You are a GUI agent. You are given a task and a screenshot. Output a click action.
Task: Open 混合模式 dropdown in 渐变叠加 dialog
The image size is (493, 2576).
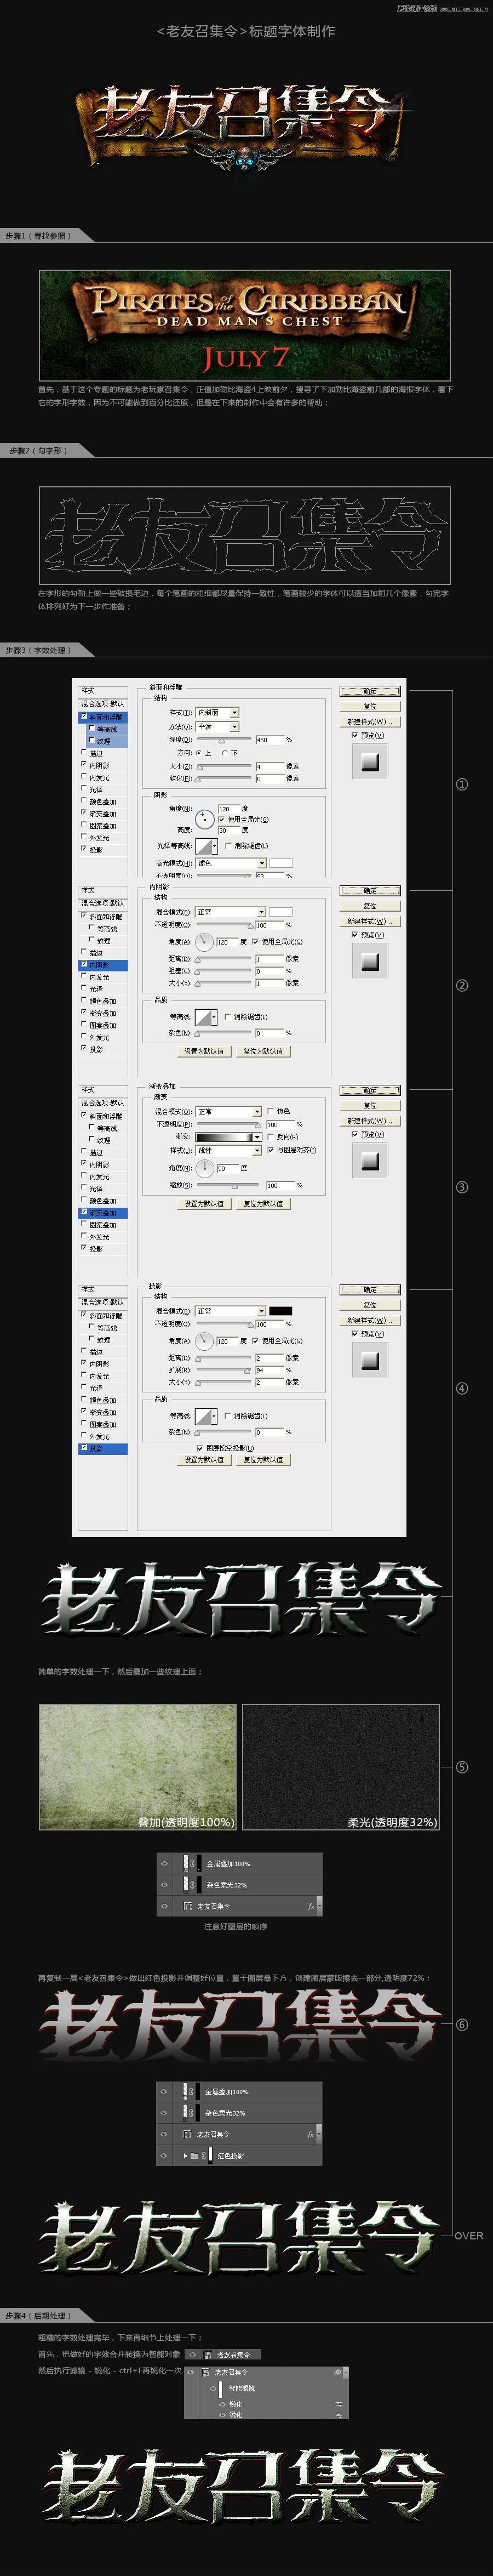click(x=229, y=1111)
